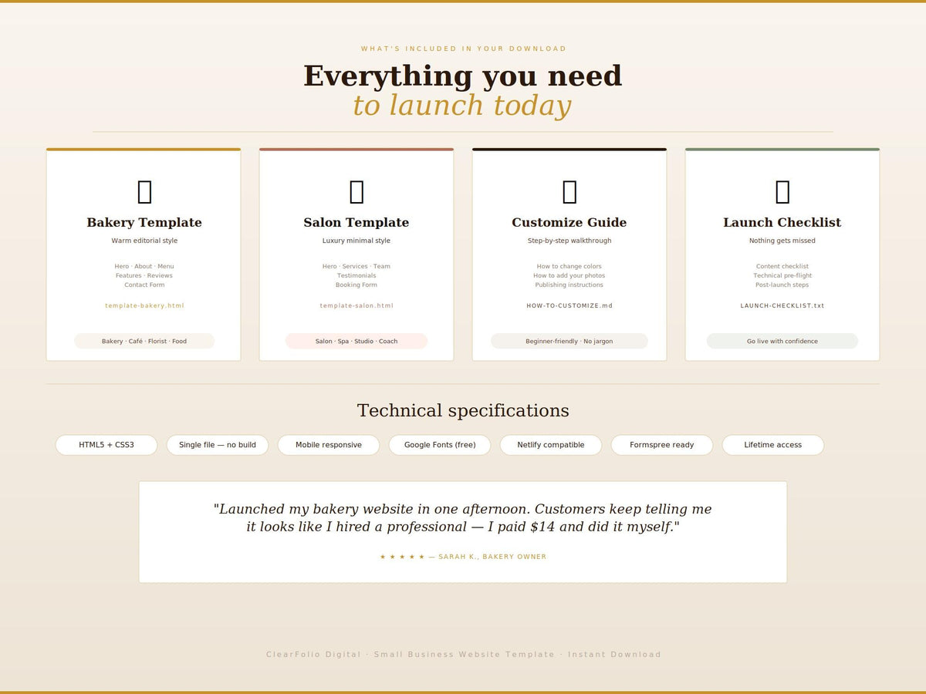The height and width of the screenshot is (694, 926).
Task: Click the How to add your photos line
Action: (569, 275)
